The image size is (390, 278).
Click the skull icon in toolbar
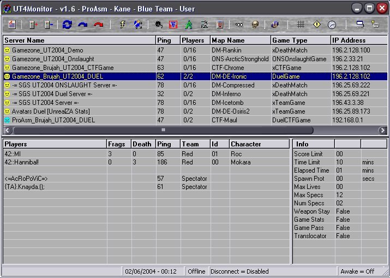click(x=255, y=25)
